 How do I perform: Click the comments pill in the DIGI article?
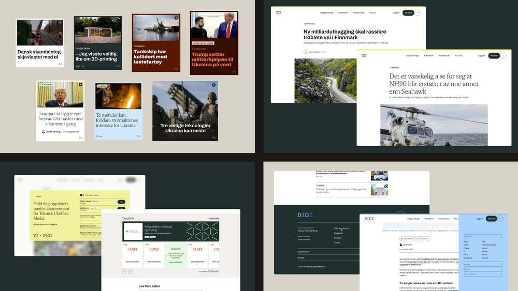pos(423,239)
